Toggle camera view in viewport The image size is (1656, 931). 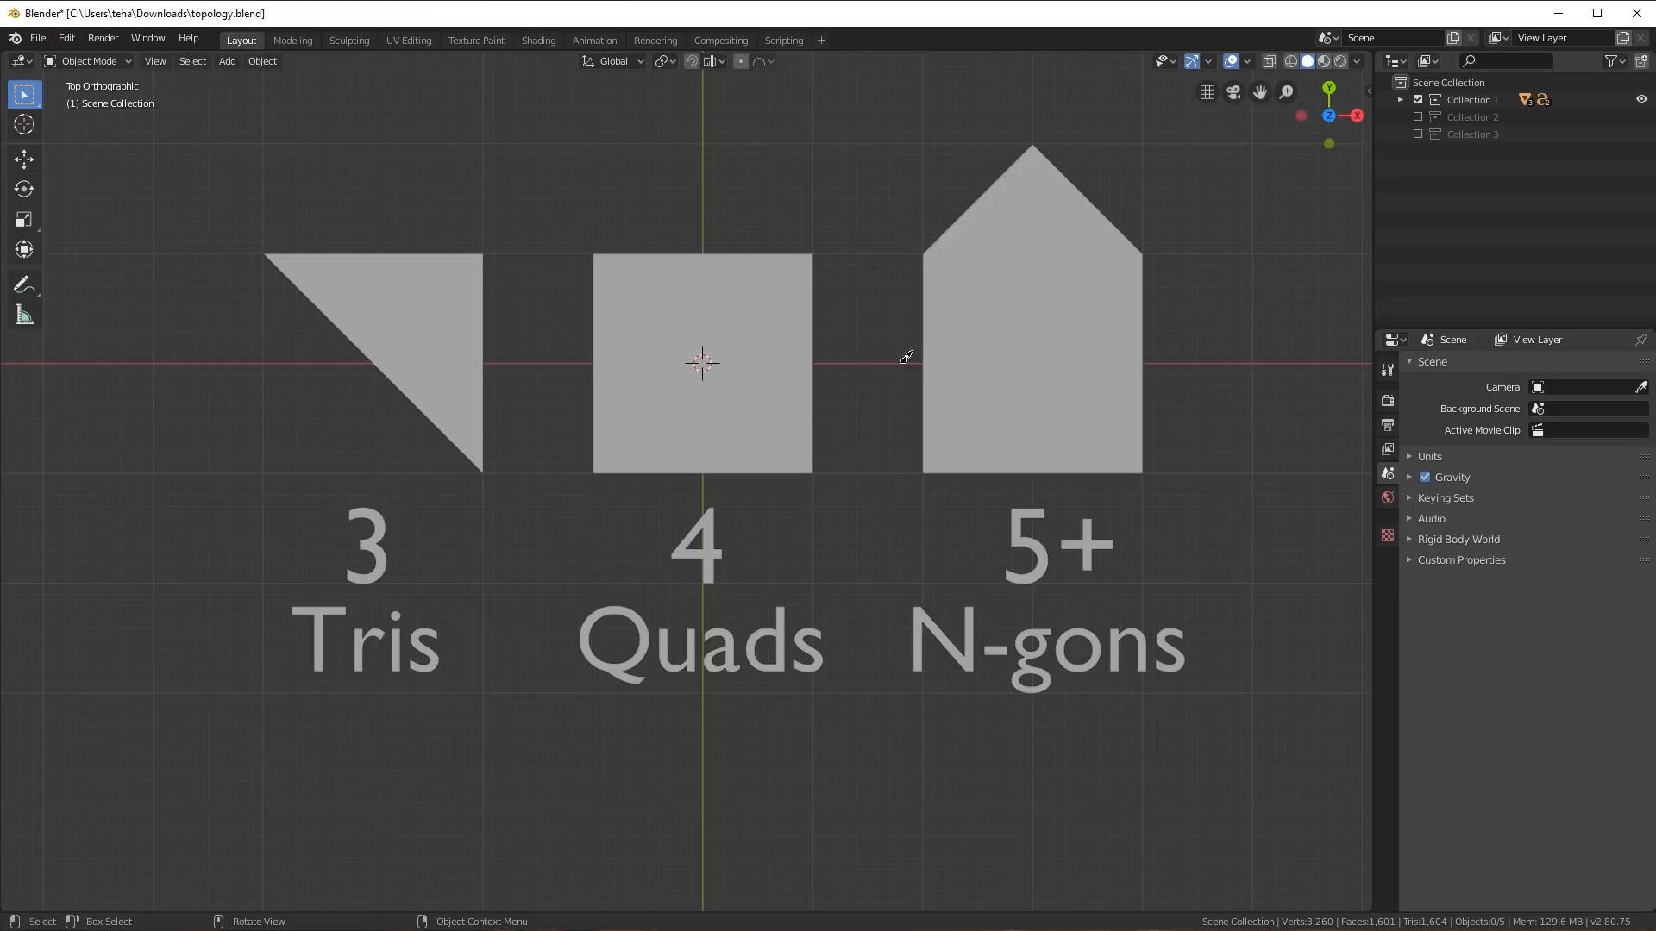coord(1233,92)
